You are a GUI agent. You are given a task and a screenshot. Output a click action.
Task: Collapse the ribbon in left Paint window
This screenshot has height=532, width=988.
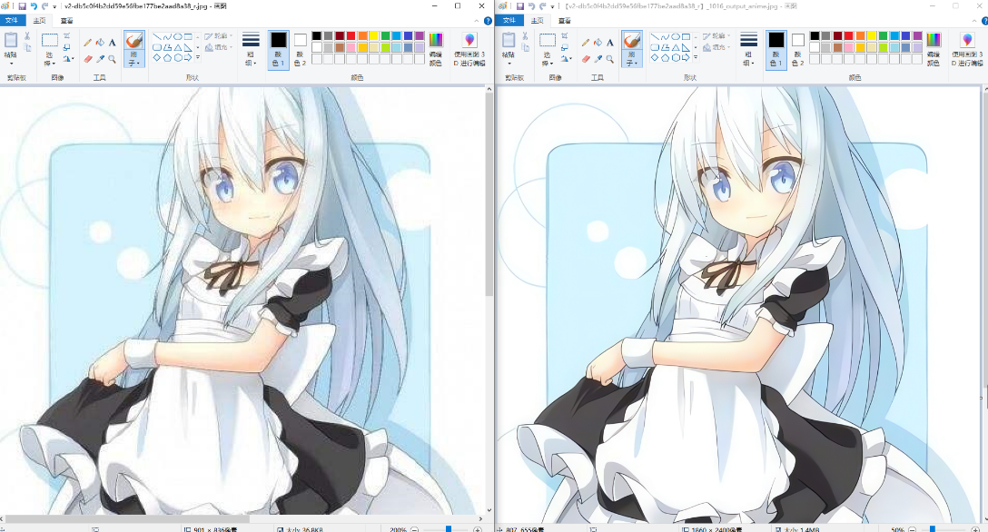coord(476,19)
